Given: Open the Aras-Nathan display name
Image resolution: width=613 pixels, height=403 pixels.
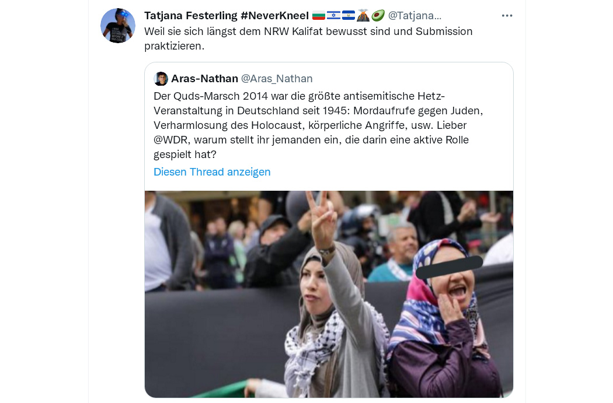Looking at the screenshot, I should pyautogui.click(x=204, y=79).
